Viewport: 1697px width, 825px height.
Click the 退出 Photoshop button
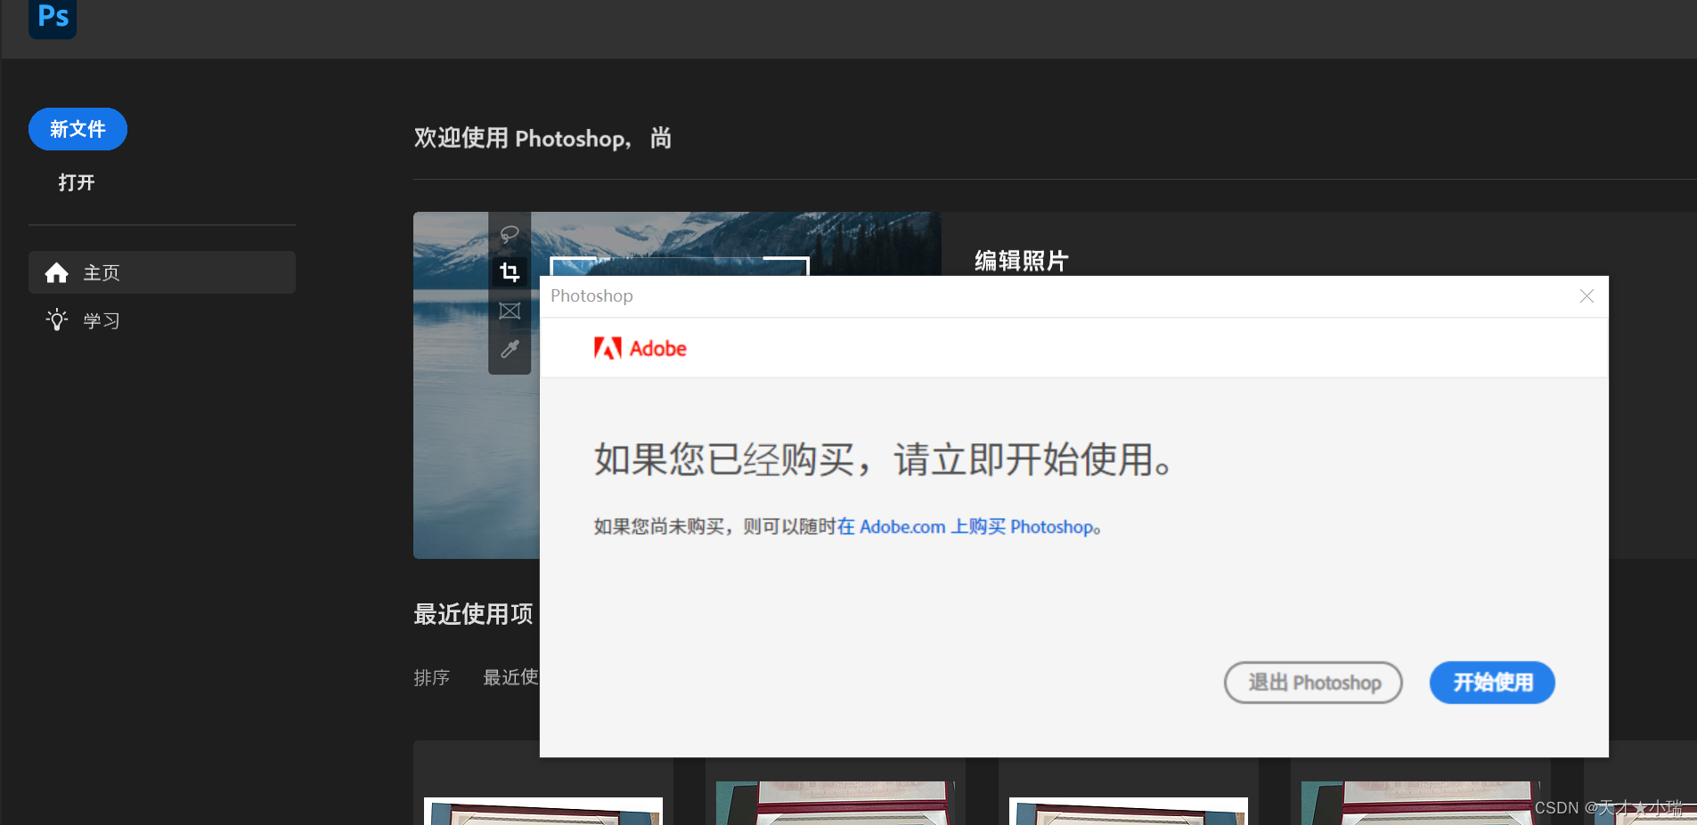(1313, 683)
